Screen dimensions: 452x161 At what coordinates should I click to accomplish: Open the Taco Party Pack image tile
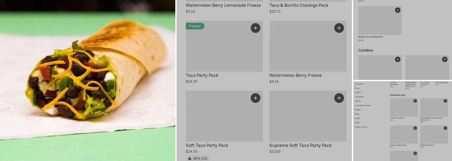coord(220,48)
